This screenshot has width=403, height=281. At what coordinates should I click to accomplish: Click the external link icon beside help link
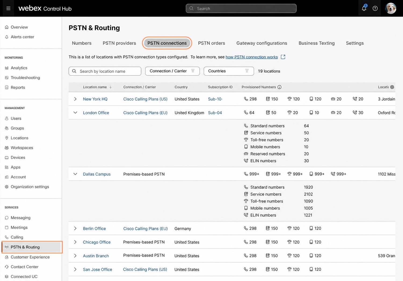(x=283, y=57)
